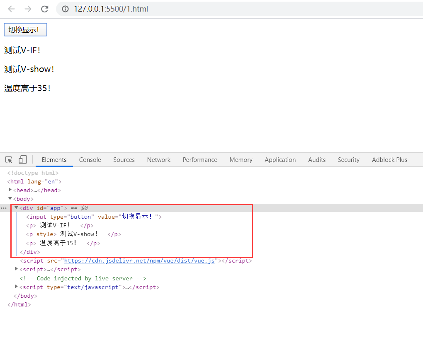Screen dimensions: 423x352
Task: Click the three-dots beside div#app row
Action: [x=4, y=208]
